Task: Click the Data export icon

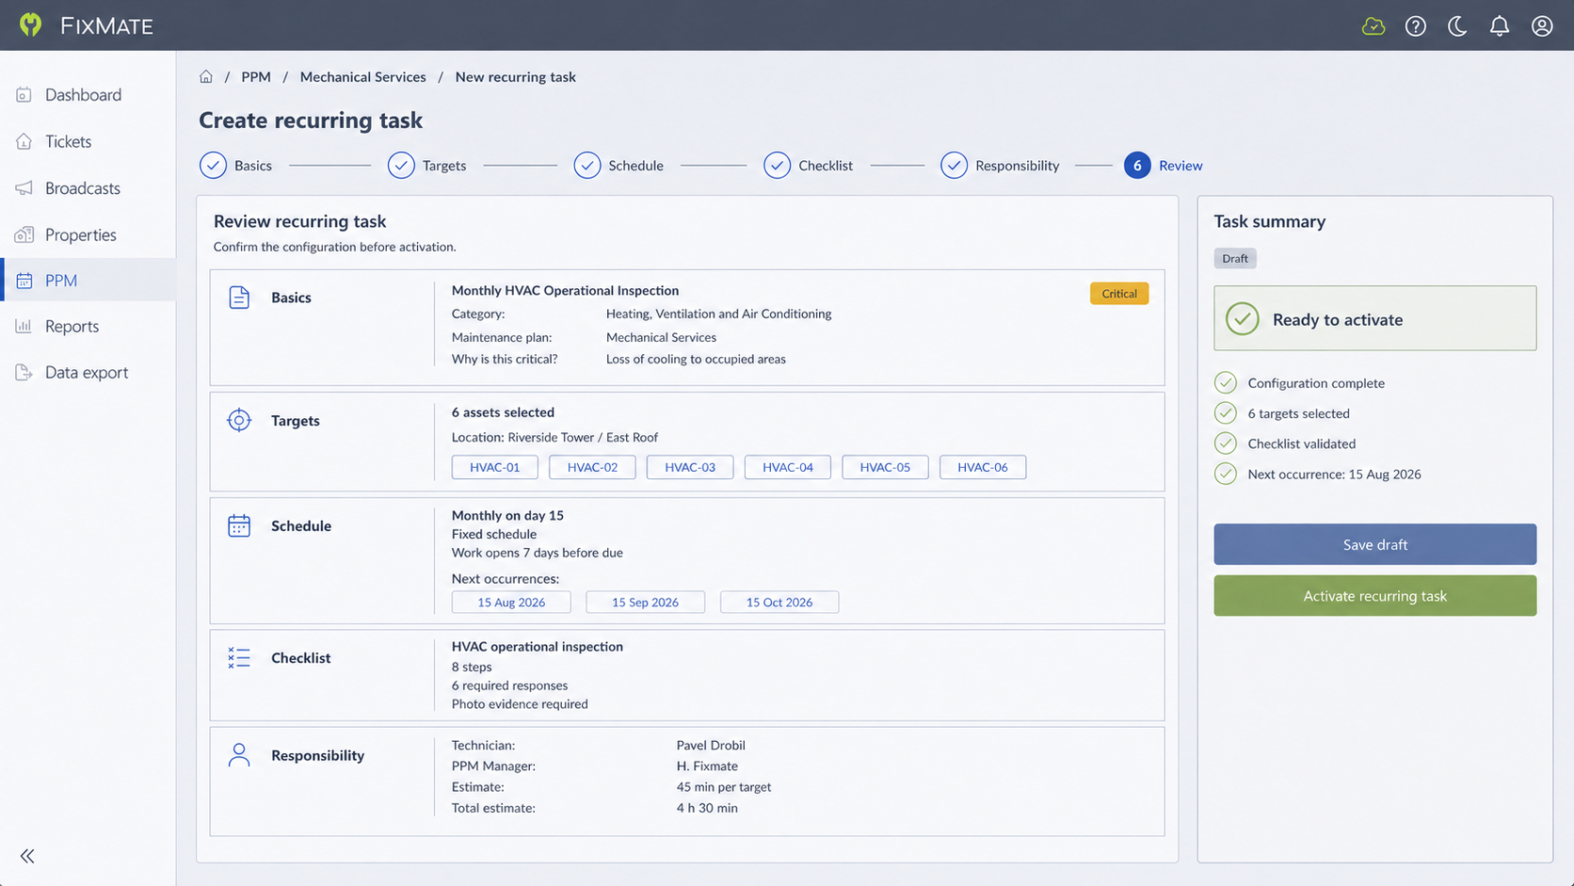Action: pos(24,372)
